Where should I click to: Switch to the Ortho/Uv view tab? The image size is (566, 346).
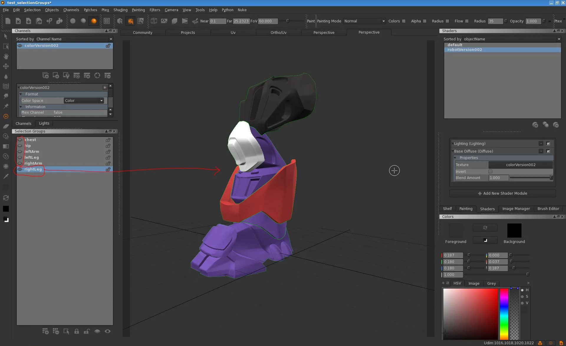click(x=279, y=33)
